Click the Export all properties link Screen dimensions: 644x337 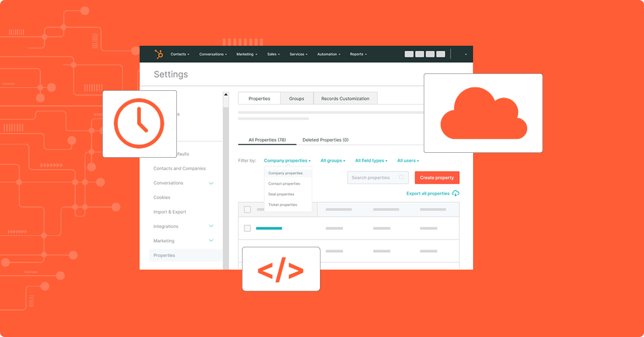[428, 193]
